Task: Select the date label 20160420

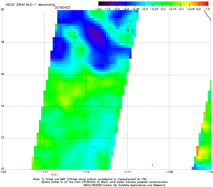Action: [x=62, y=7]
